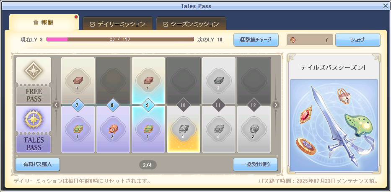The width and height of the screenshot is (391, 192).
Task: Click the level 11 Tales Pass locked chest
Action: pos(218,129)
